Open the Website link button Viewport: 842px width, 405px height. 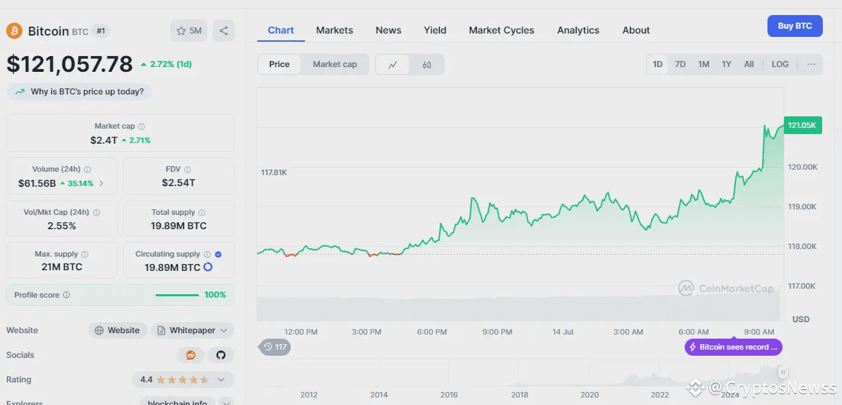tap(118, 330)
